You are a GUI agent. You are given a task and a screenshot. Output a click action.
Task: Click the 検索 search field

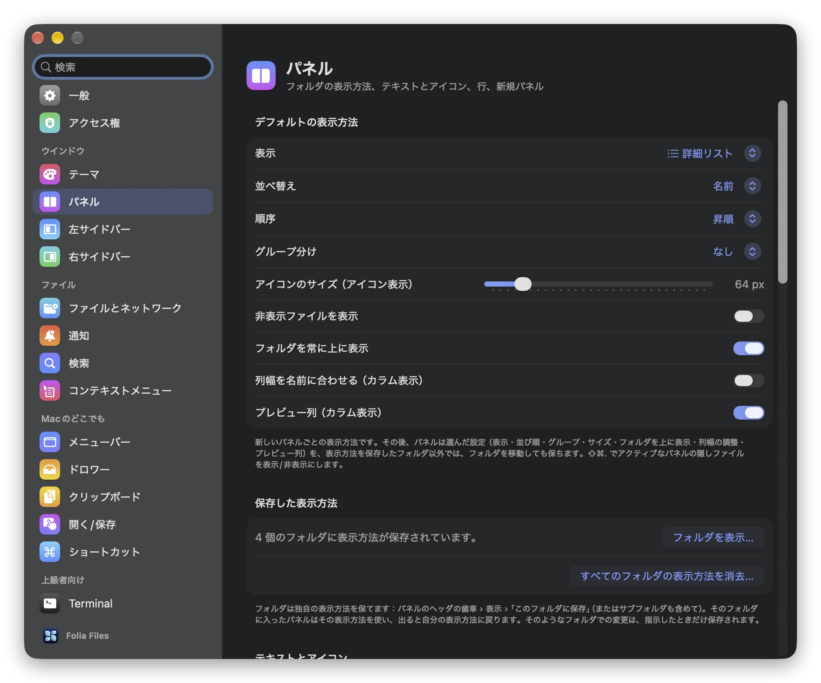point(123,67)
